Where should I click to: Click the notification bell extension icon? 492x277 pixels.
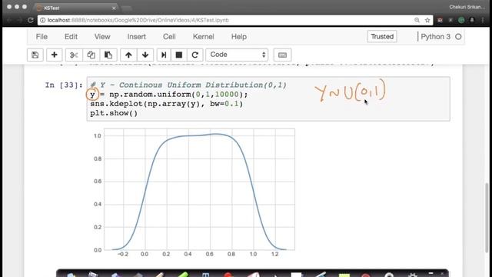pyautogui.click(x=471, y=20)
